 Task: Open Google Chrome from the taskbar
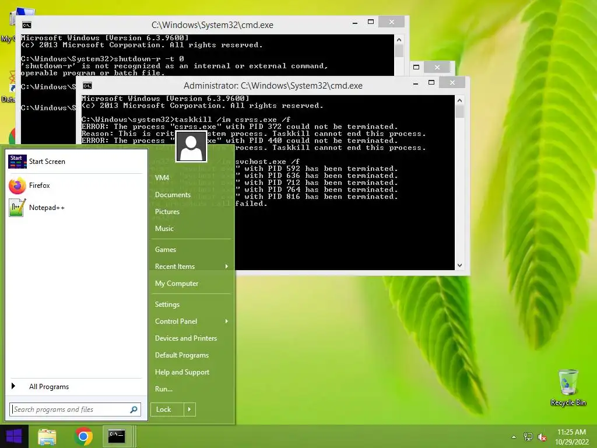tap(83, 436)
